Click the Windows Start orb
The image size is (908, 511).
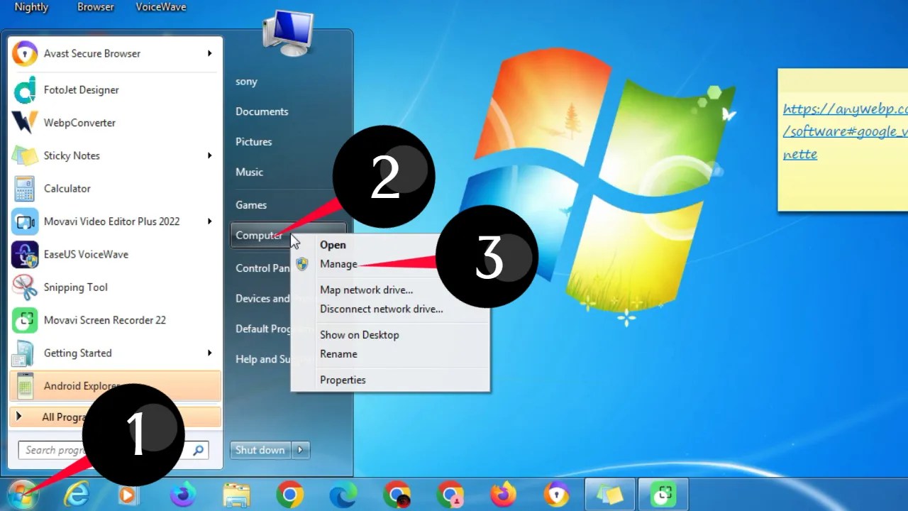(21, 494)
